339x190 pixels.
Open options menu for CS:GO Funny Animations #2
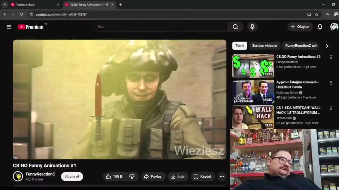pyautogui.click(x=331, y=57)
